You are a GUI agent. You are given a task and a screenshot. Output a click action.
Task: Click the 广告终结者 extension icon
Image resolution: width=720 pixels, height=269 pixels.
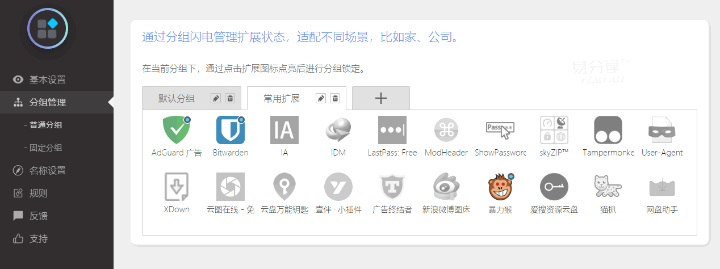tap(392, 187)
